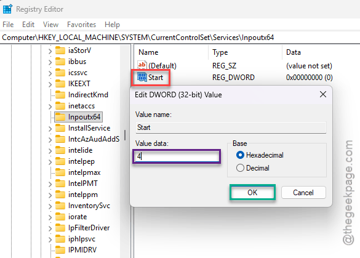Select the intelpmax folder icon

pyautogui.click(x=60, y=172)
